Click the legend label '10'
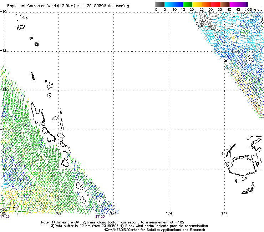Image resolution: width=264 pixels, height=232 pixels. pyautogui.click(x=174, y=10)
